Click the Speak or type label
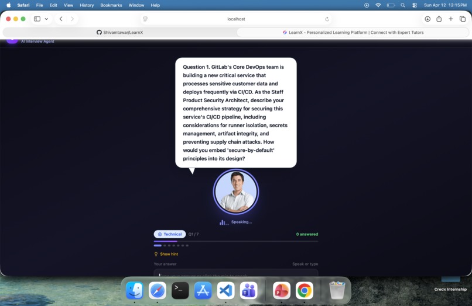Screen dimensions: 472x306 click(305, 264)
